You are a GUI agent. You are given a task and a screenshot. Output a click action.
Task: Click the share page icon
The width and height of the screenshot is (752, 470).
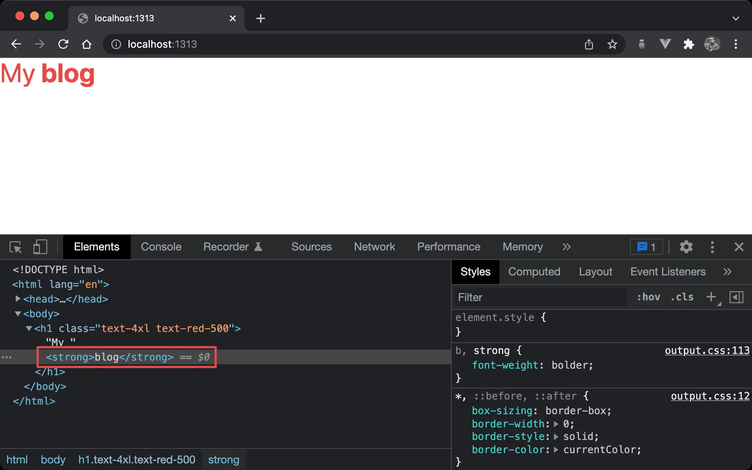click(589, 44)
